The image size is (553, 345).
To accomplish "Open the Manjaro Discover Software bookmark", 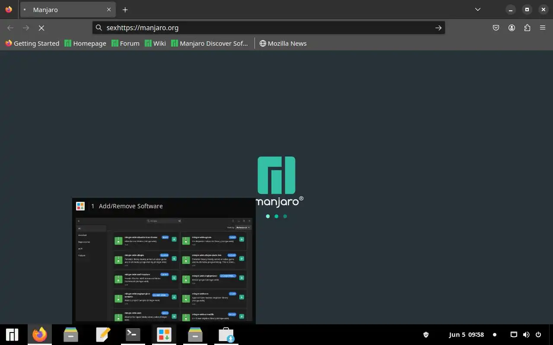I will (x=210, y=43).
